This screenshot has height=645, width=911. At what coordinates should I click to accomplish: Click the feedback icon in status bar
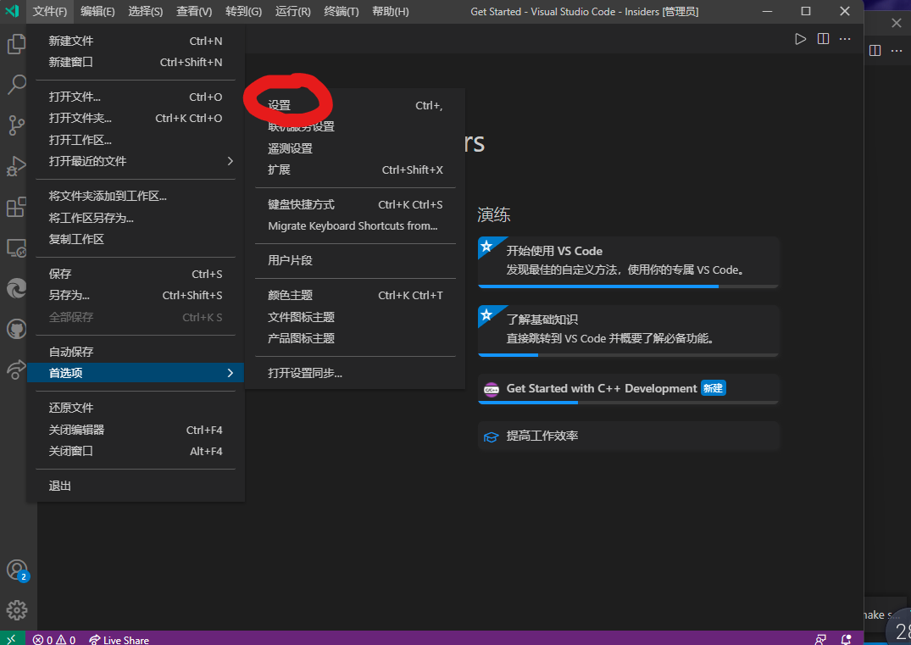point(820,639)
